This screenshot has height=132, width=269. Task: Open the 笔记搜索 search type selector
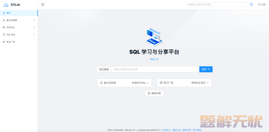[x=104, y=69]
